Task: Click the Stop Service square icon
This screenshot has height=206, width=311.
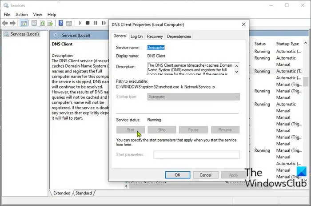Action: coord(88,23)
